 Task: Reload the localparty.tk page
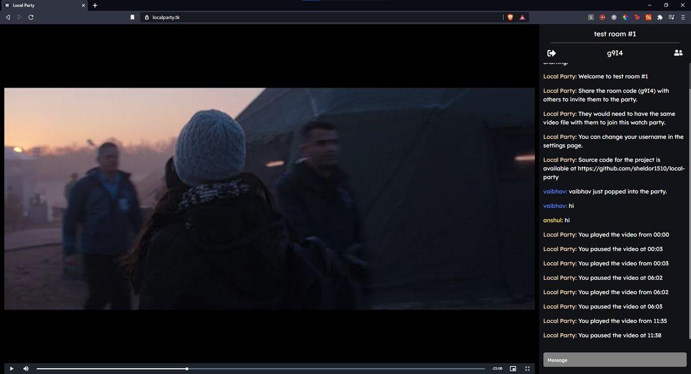coord(31,17)
